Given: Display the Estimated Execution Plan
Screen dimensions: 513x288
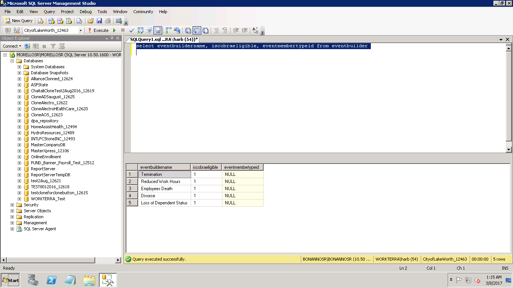Looking at the screenshot, I should [140, 30].
